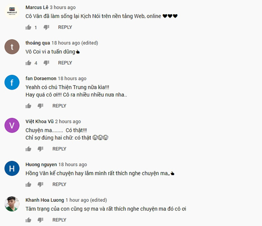Image resolution: width=262 pixels, height=226 pixels.
Task: Open the purple V avatar
Action: point(12,125)
